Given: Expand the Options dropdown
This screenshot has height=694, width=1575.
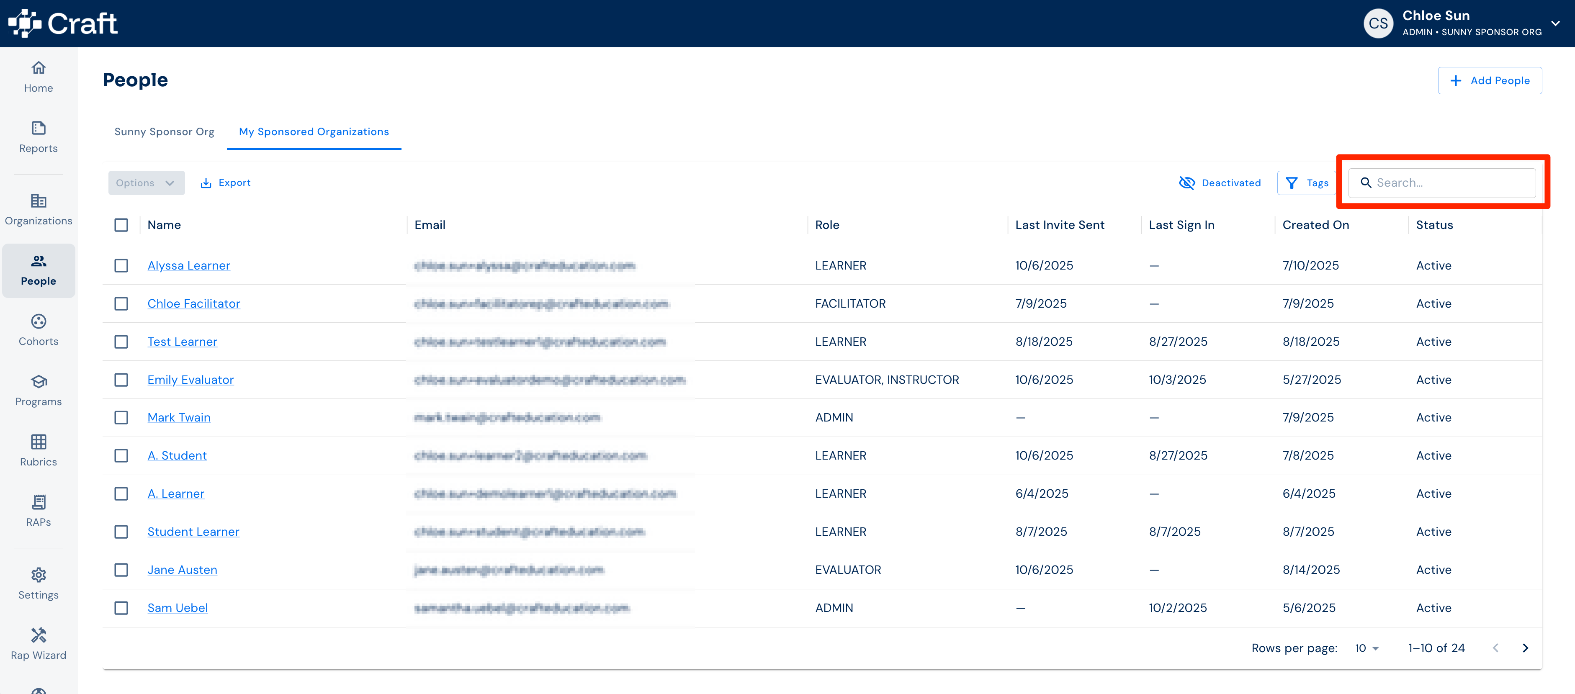Looking at the screenshot, I should coord(146,183).
